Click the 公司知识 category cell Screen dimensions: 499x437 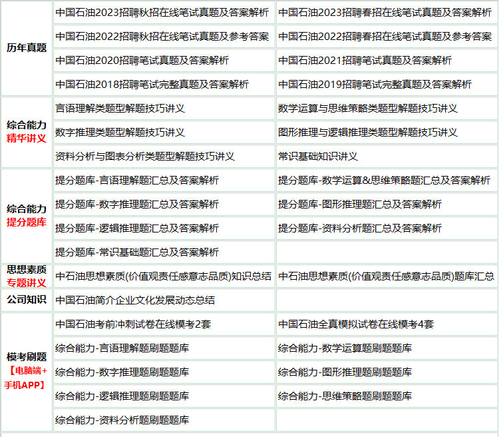point(27,300)
